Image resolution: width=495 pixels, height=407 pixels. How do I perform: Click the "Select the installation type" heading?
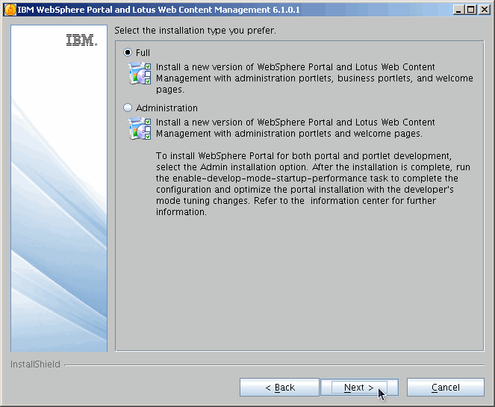click(195, 31)
